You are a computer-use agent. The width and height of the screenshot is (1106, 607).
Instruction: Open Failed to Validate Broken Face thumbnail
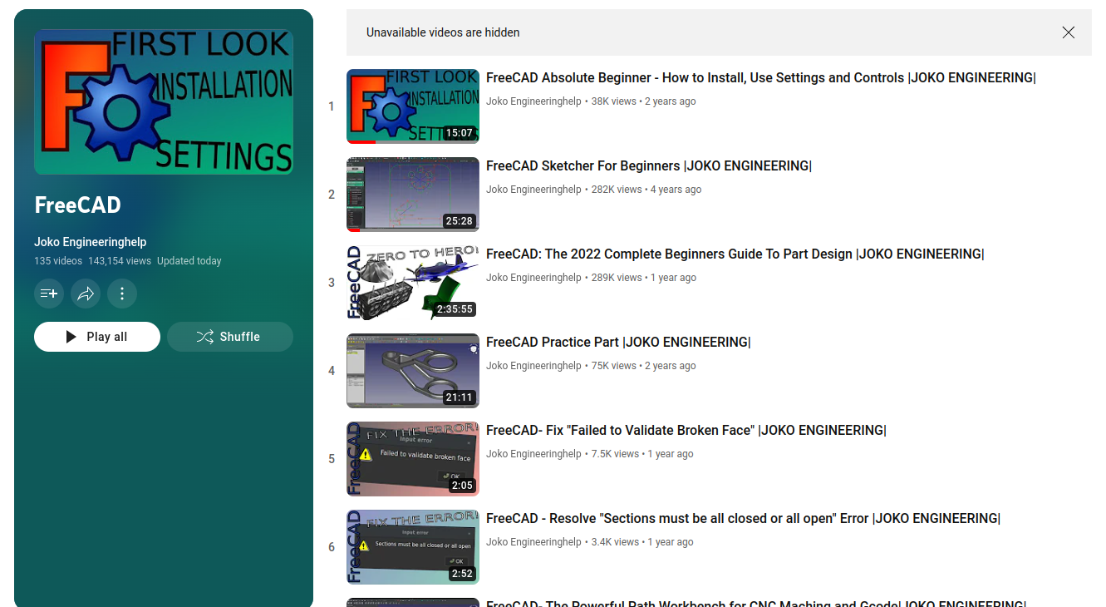tap(413, 459)
